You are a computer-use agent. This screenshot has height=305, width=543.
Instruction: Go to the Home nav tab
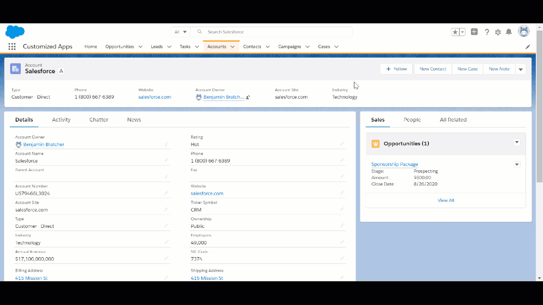coord(91,47)
